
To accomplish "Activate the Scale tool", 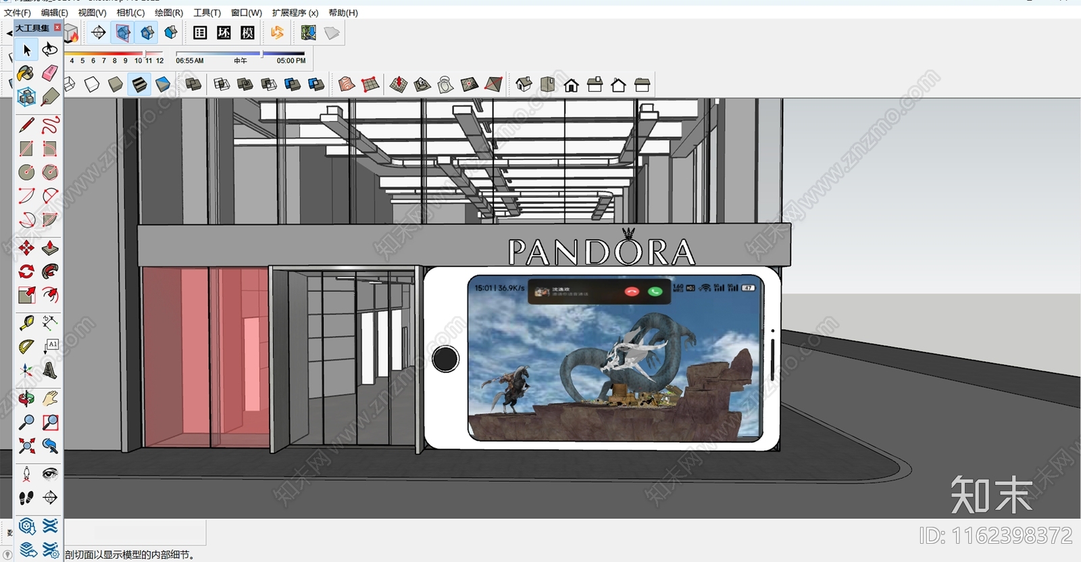I will (x=26, y=295).
